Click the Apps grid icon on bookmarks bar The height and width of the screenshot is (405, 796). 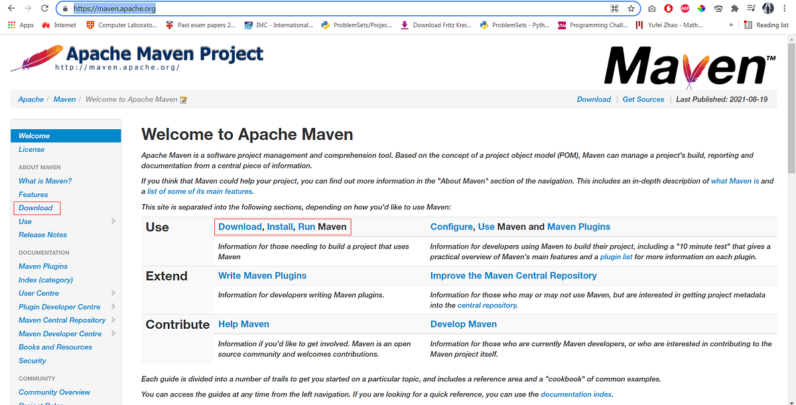tap(12, 25)
